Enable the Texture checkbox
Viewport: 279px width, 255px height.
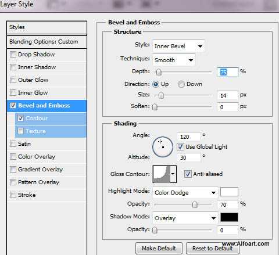pyautogui.click(x=20, y=131)
